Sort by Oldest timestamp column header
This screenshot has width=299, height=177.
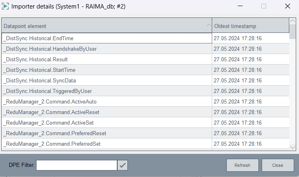pos(250,26)
